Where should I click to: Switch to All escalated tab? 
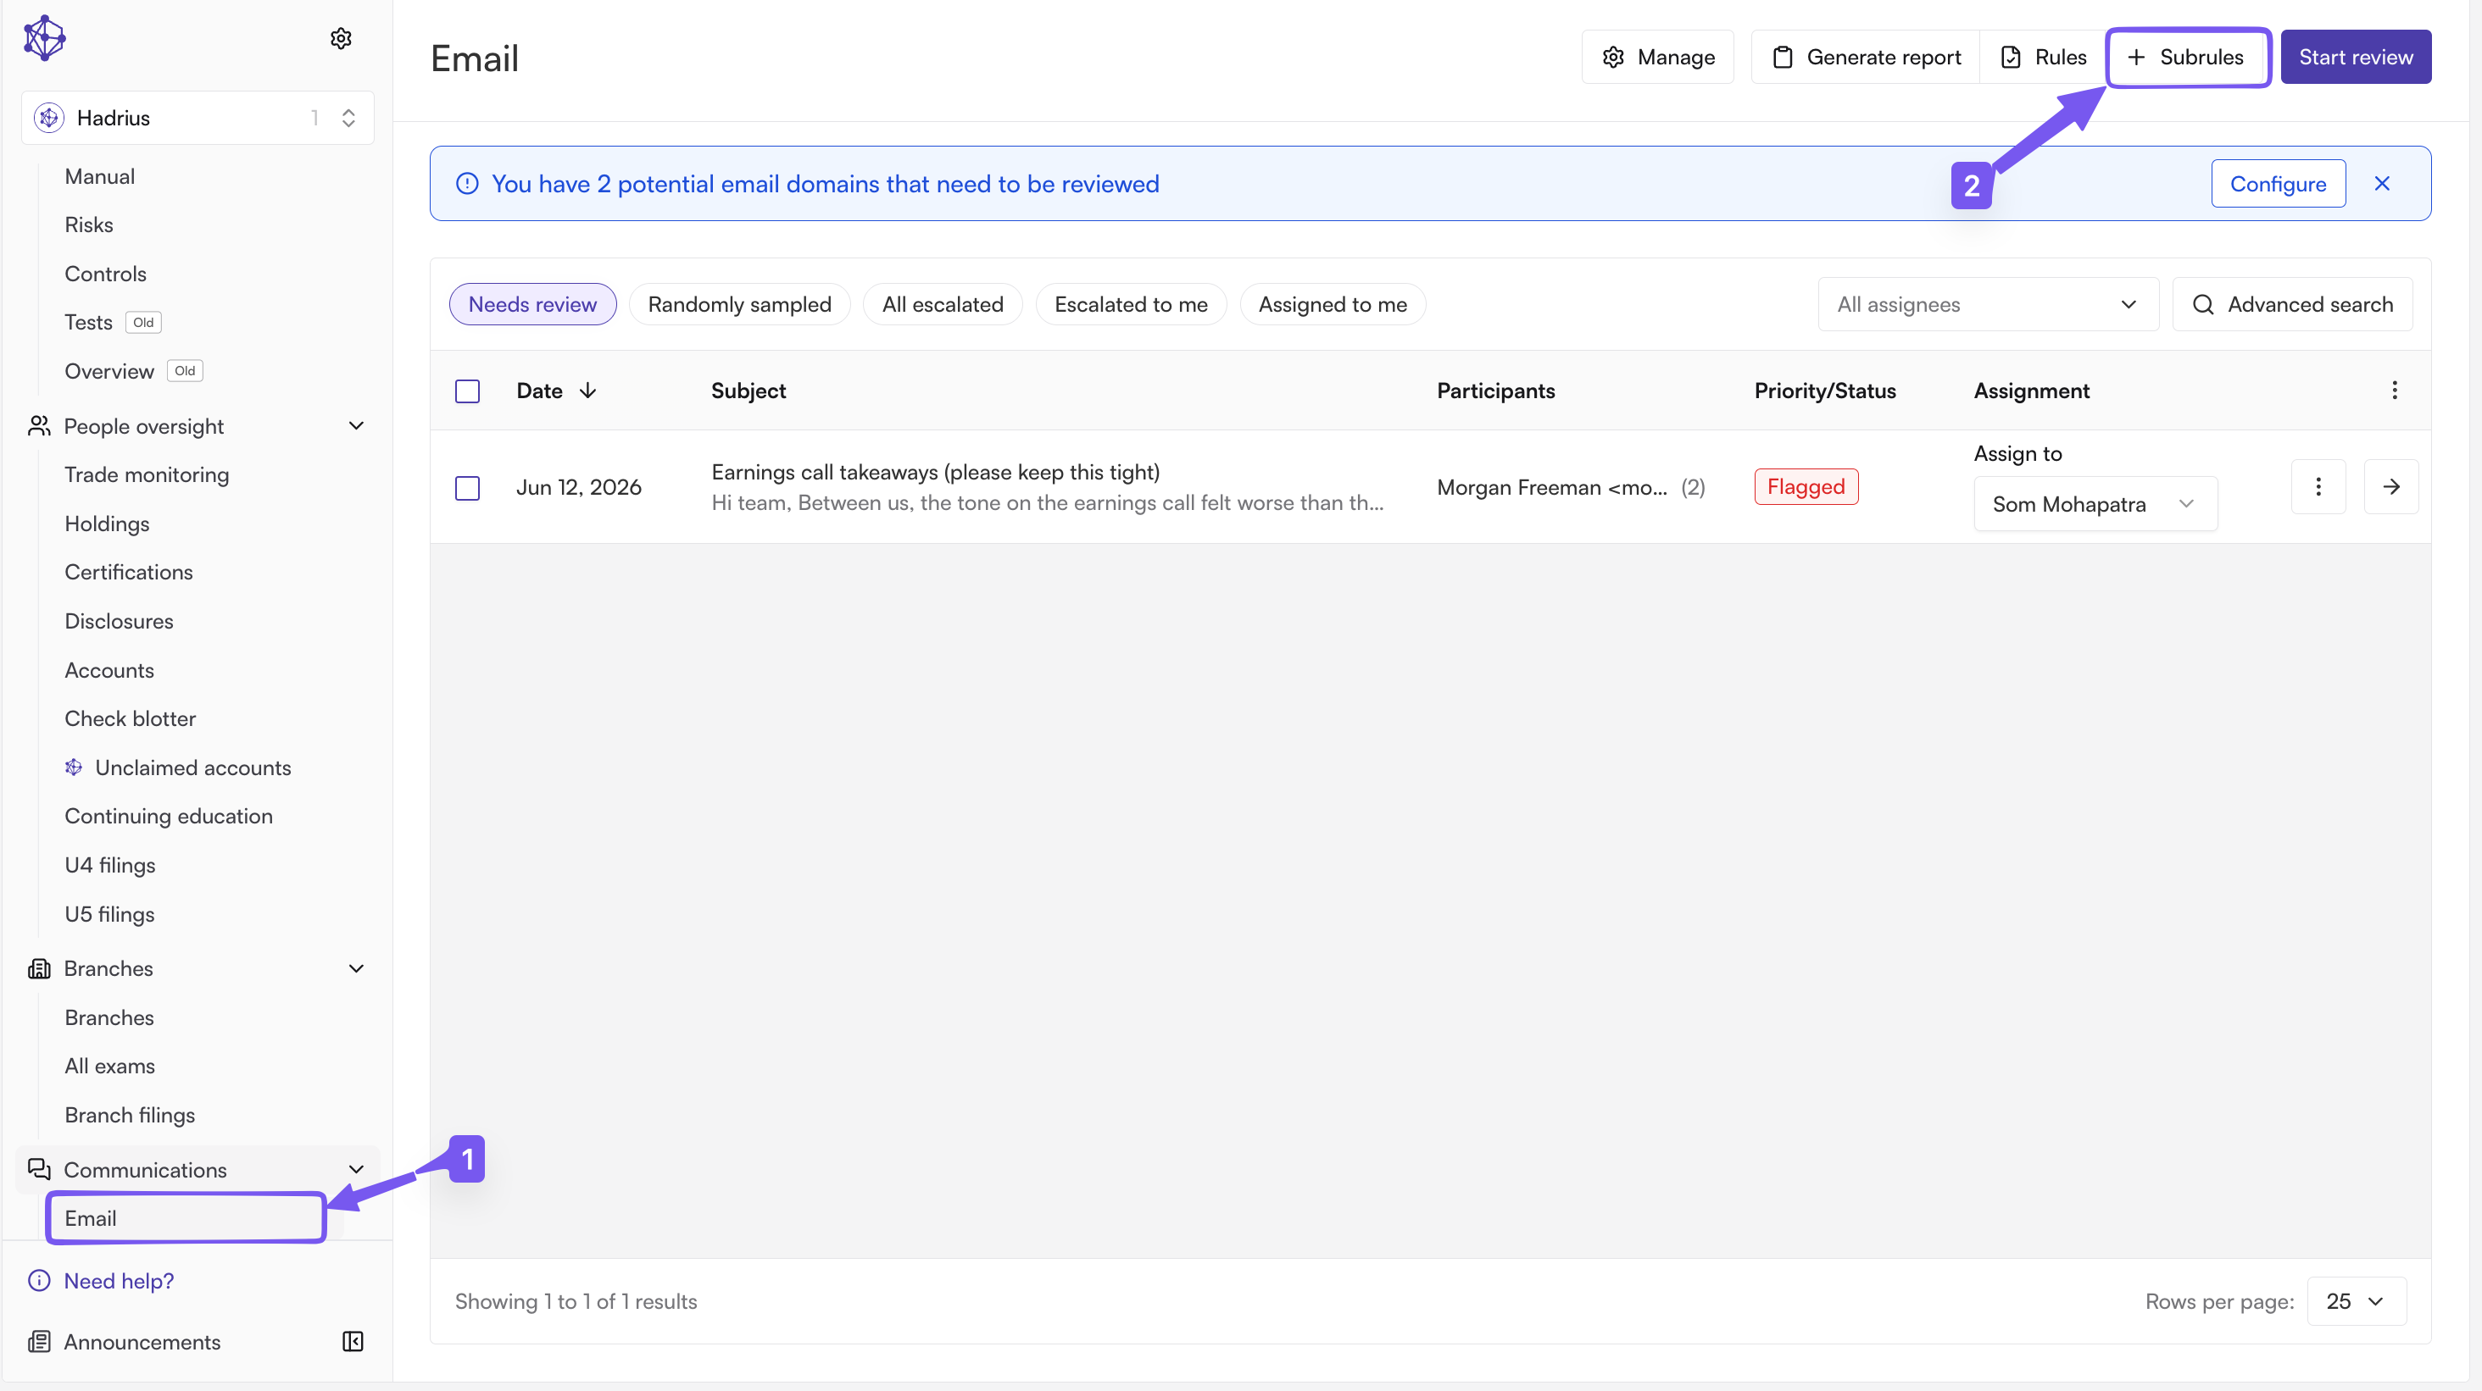[943, 304]
